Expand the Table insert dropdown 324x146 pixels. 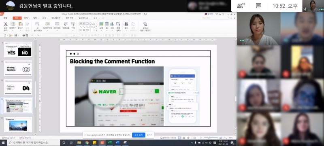click(x=107, y=30)
